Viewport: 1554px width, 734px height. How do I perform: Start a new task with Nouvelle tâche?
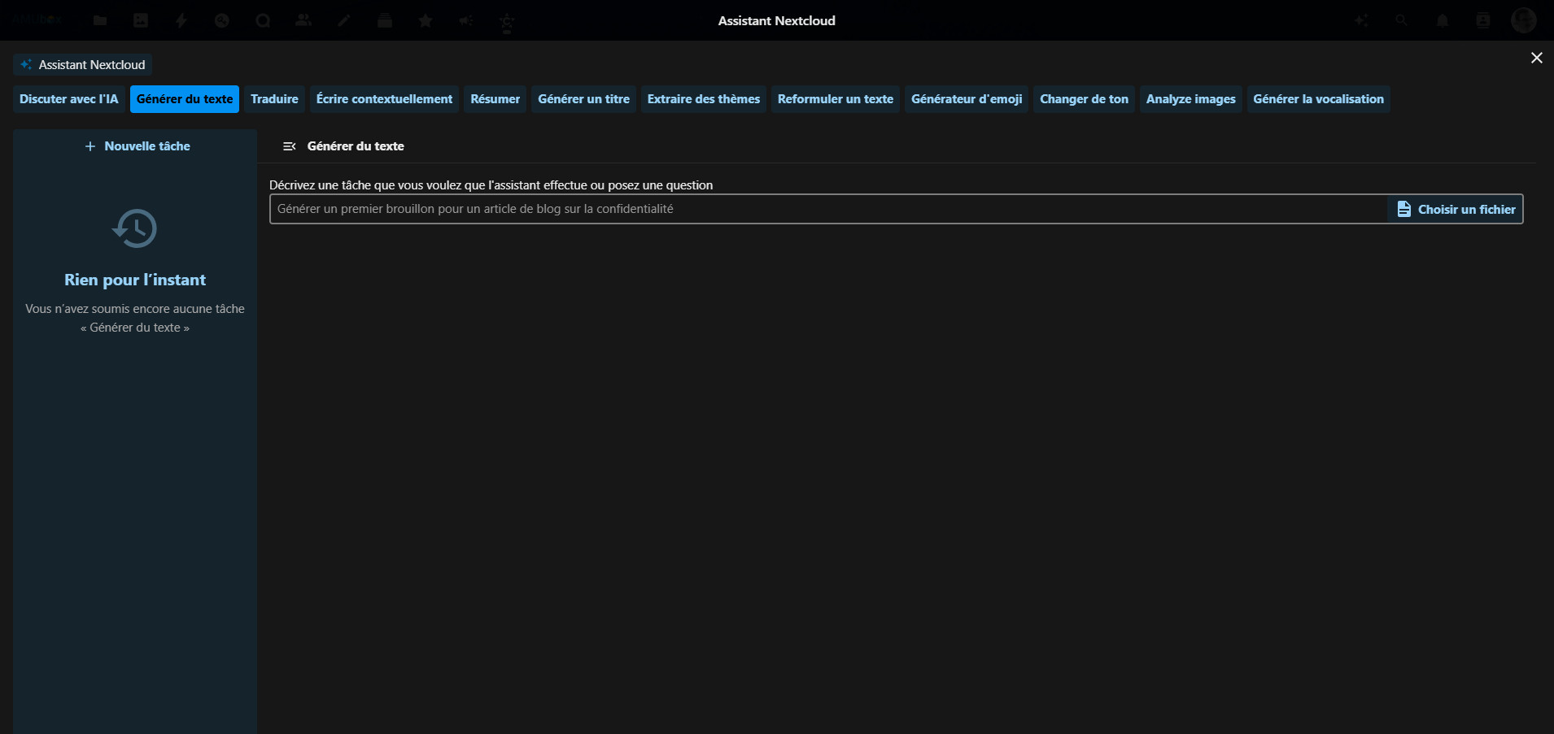[137, 146]
